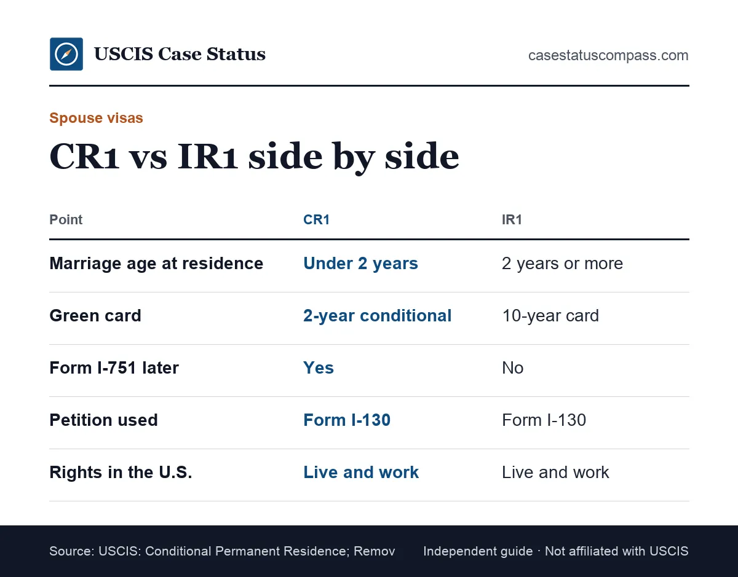Click the USCIS Case Status title
This screenshot has width=738, height=577.
tap(180, 54)
